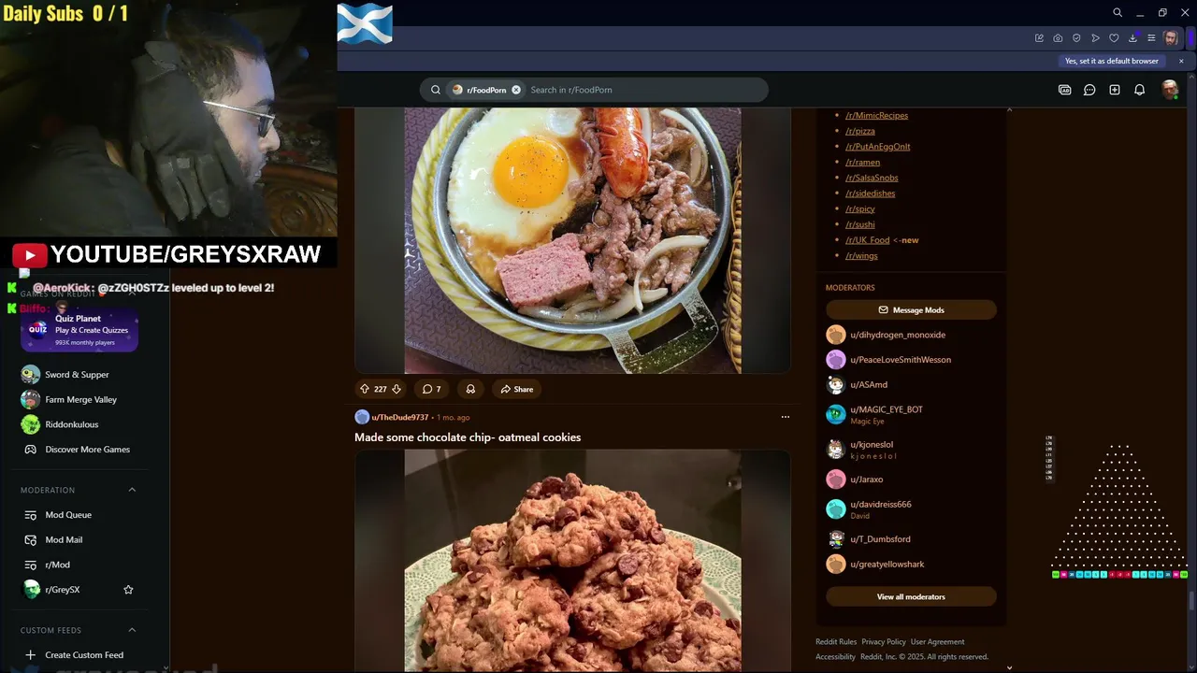Image resolution: width=1197 pixels, height=673 pixels.
Task: Click the sidebar scroll-up arrow
Action: pyautogui.click(x=1009, y=110)
